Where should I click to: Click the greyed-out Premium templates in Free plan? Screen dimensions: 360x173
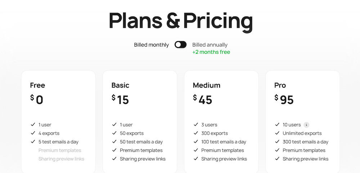click(60, 150)
